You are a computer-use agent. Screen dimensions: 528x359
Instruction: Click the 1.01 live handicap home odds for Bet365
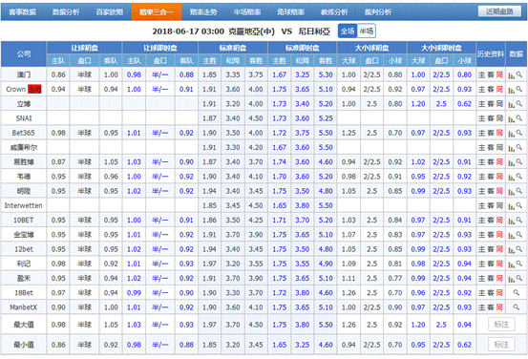tap(134, 133)
